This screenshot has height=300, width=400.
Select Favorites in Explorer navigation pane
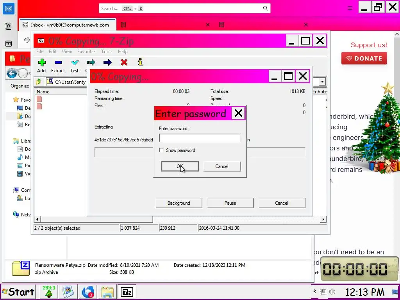click(22, 100)
